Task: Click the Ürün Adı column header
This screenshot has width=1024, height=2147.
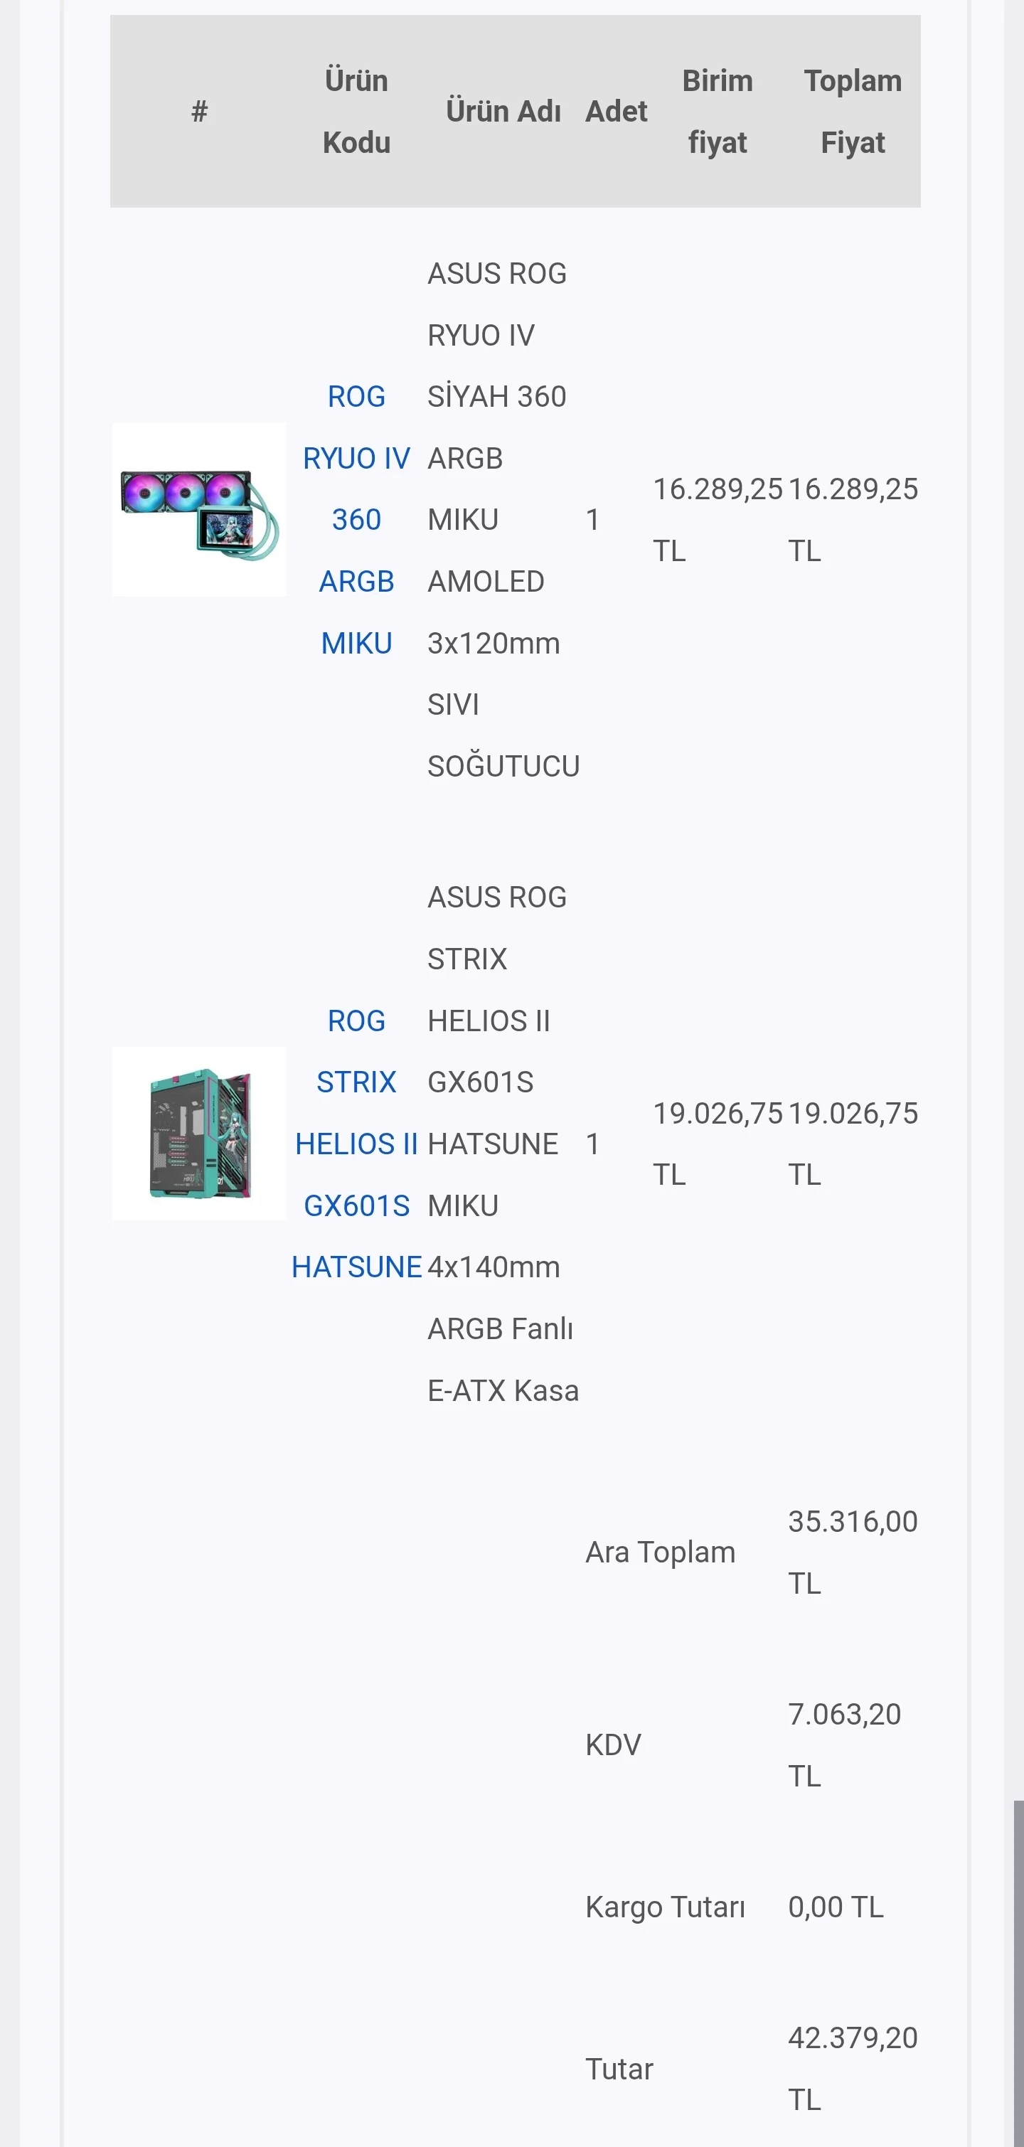Action: point(503,112)
